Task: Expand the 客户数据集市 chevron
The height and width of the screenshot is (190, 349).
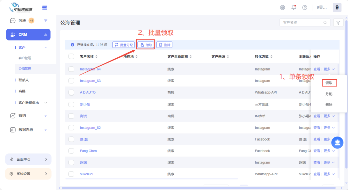Action: tap(46, 103)
